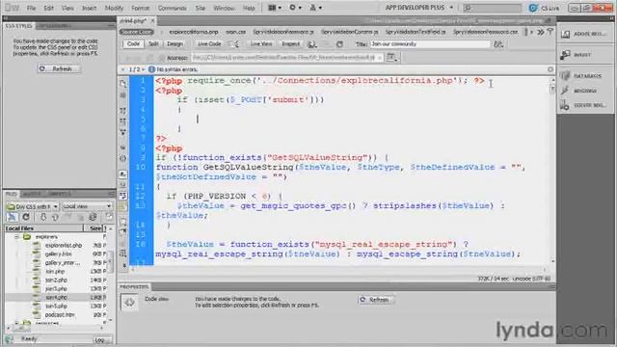Click the Files panel Refresh icon
This screenshot has width=617, height=347.
26,217
